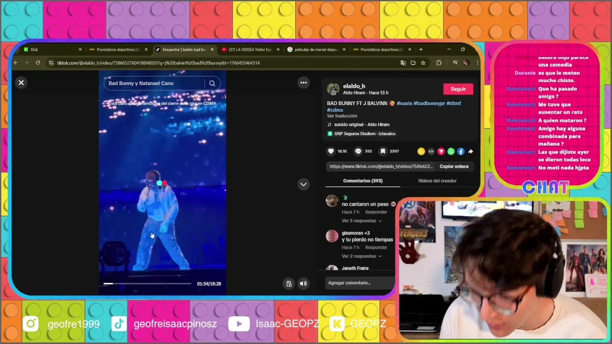Open the three-dot more options menu
This screenshot has width=612, height=344.
tap(303, 83)
